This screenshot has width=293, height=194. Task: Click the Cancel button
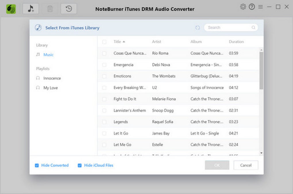click(246, 165)
